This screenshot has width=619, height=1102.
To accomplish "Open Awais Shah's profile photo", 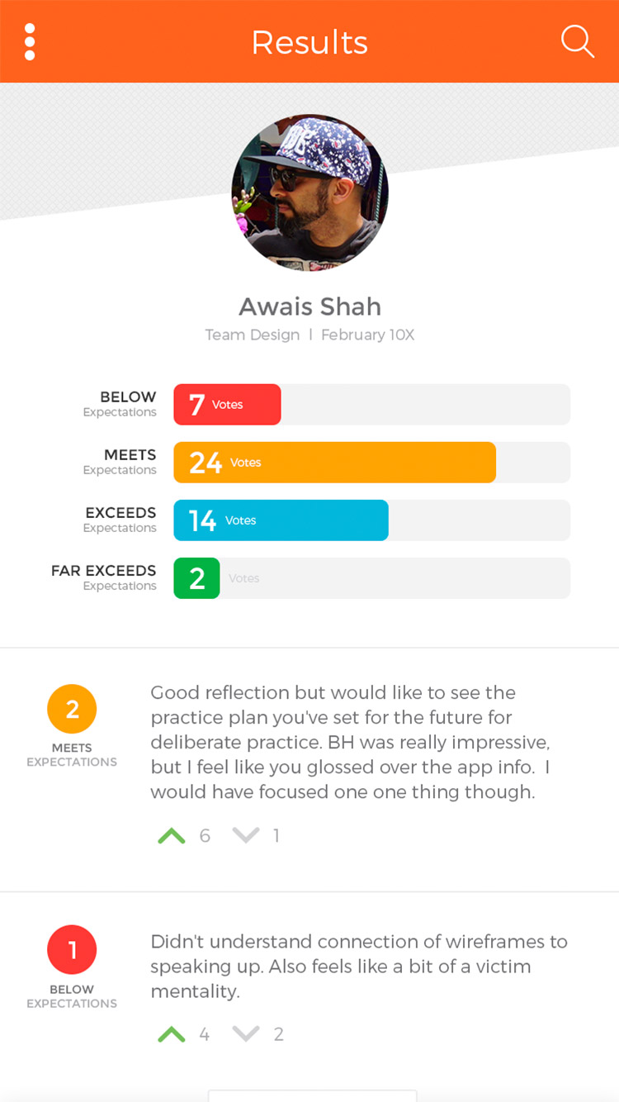I will pyautogui.click(x=309, y=193).
